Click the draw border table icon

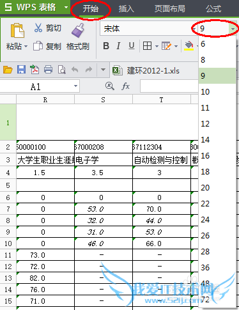(166, 46)
